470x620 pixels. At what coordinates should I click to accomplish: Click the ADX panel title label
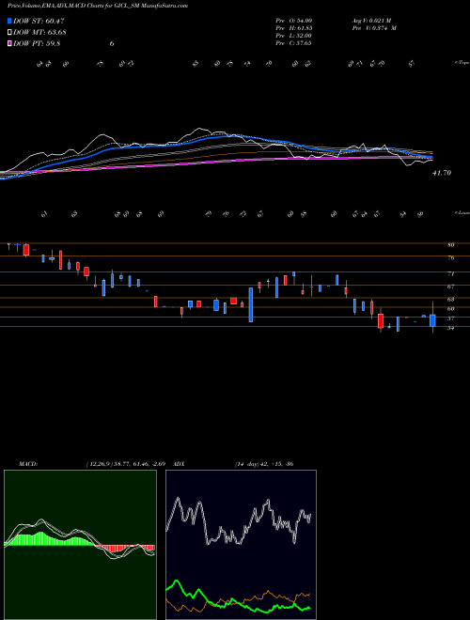pyautogui.click(x=180, y=464)
